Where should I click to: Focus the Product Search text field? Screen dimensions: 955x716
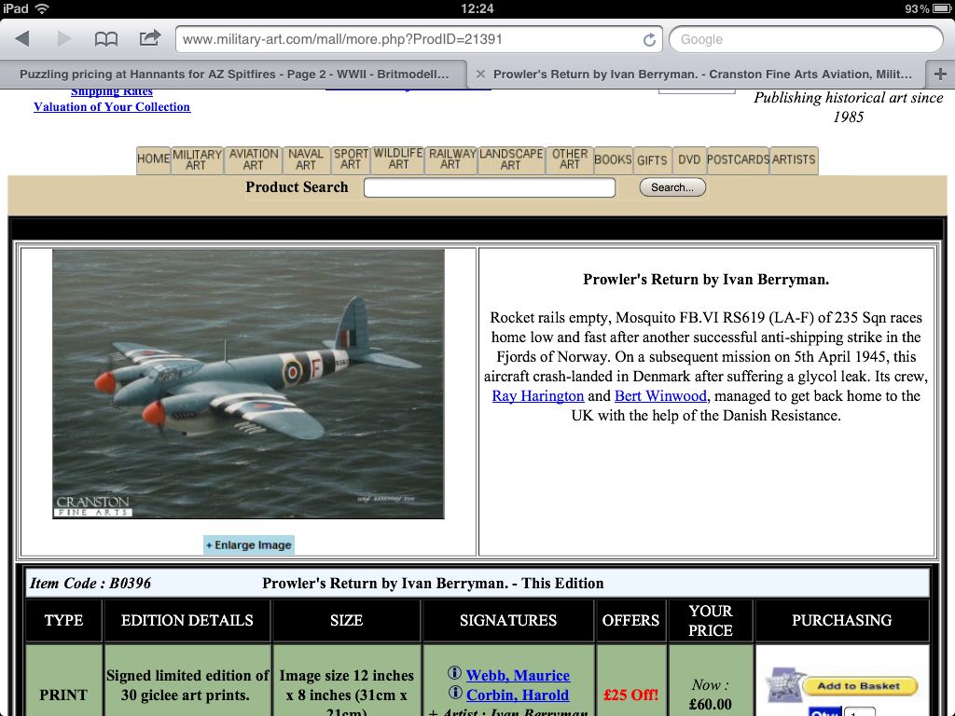[x=490, y=187]
